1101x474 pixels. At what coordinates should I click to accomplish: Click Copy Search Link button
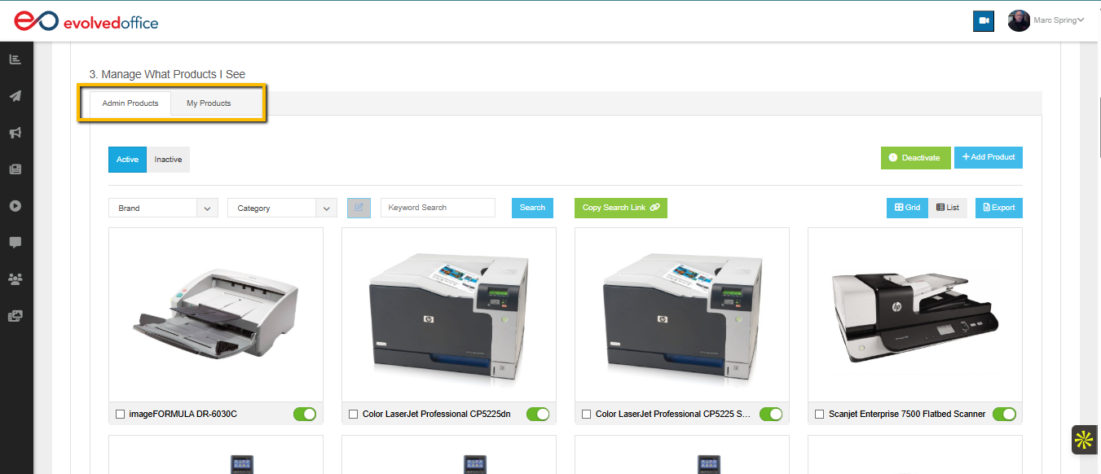click(x=621, y=208)
